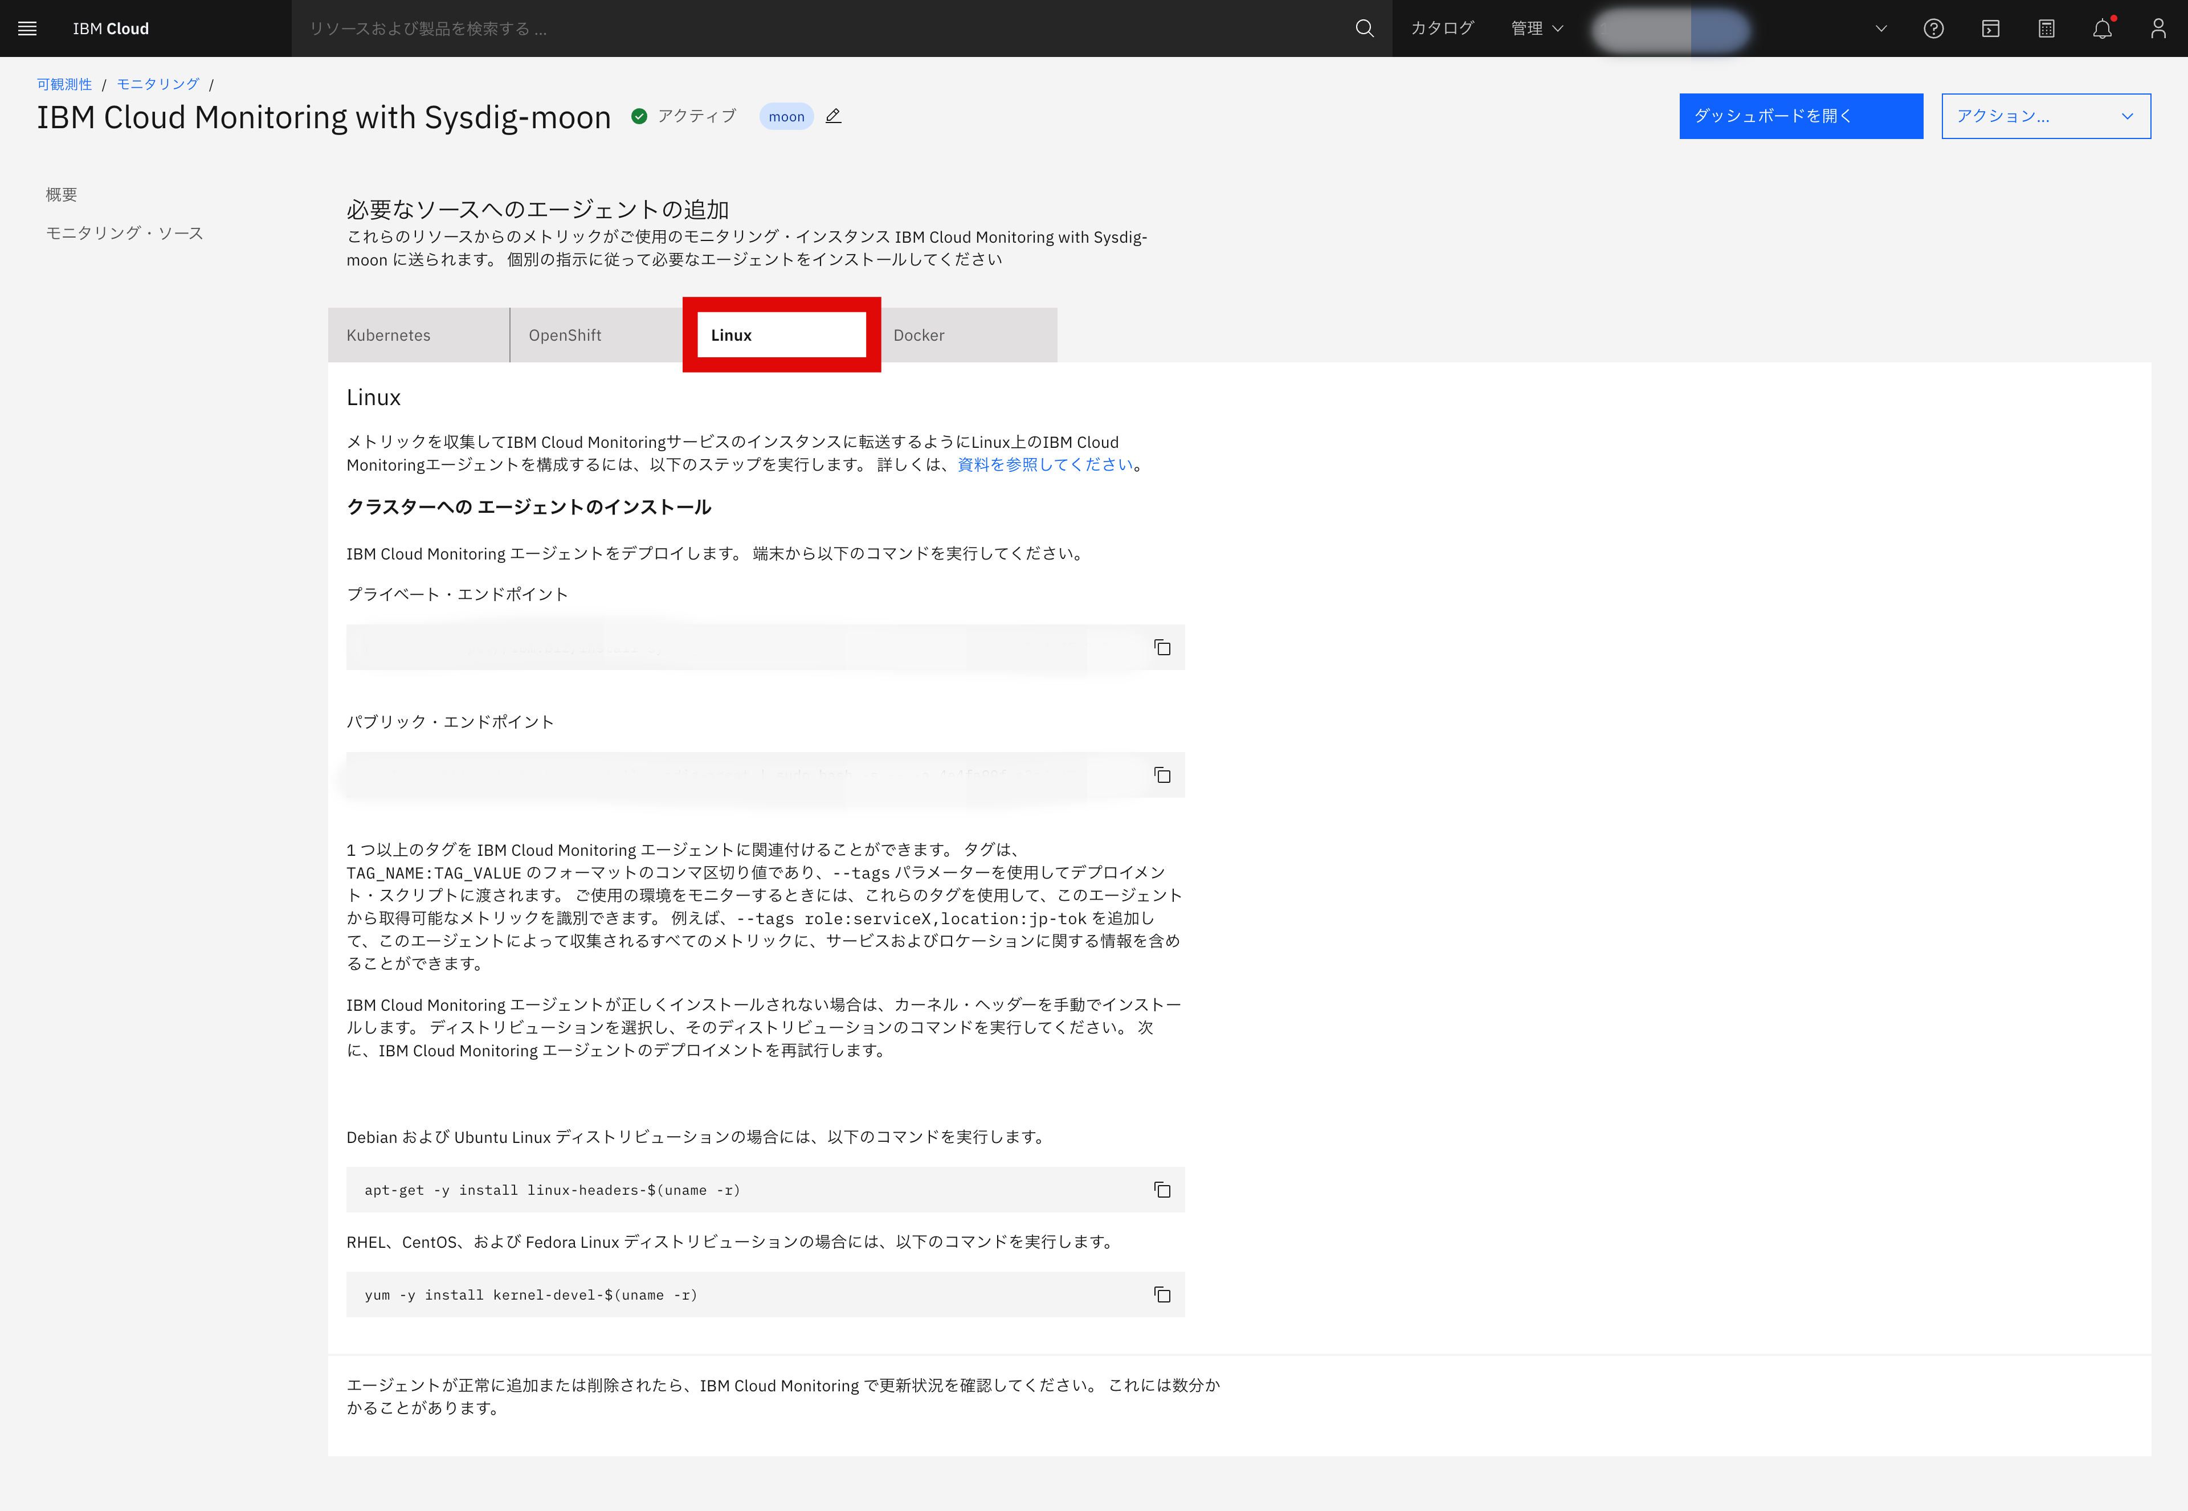
Task: Click the search magnifier in the header
Action: point(1364,28)
